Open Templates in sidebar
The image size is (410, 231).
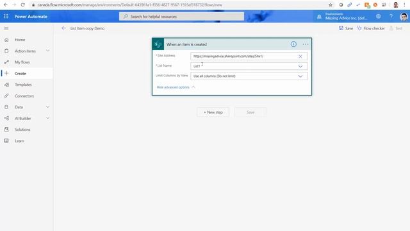pos(23,85)
